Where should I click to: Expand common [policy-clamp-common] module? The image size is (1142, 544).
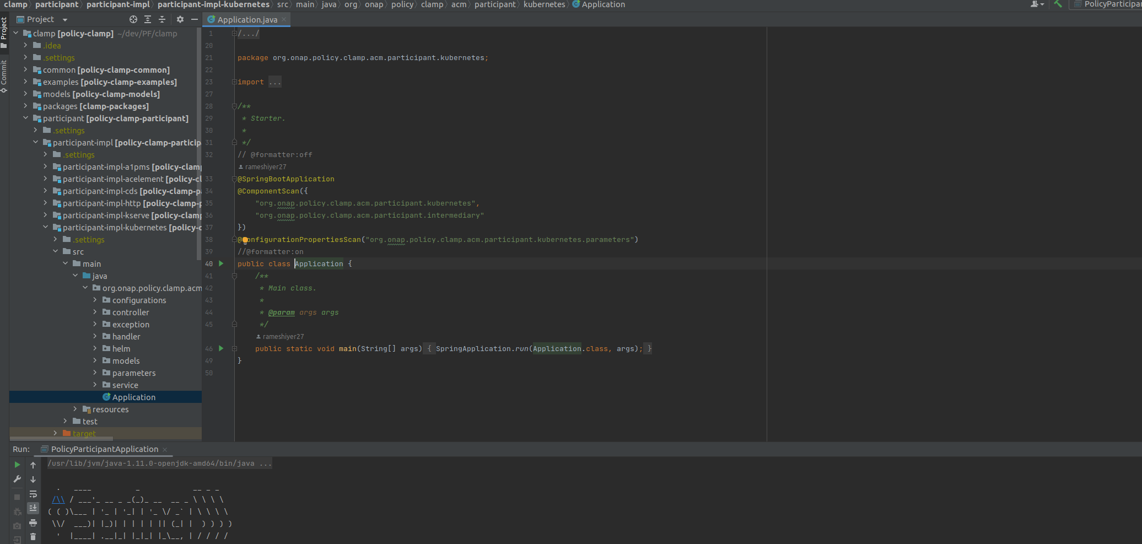(25, 69)
